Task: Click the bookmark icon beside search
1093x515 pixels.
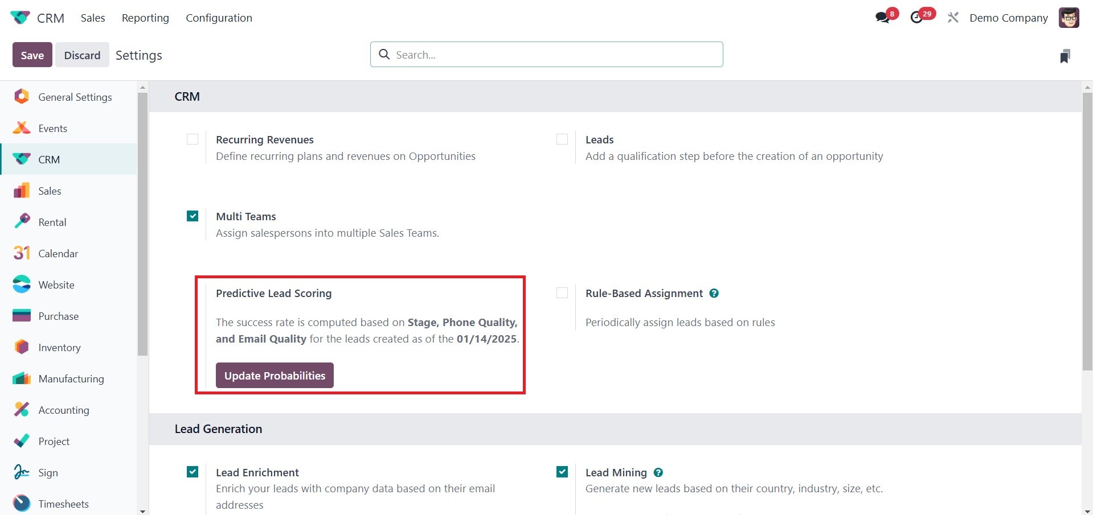Action: click(x=1065, y=56)
